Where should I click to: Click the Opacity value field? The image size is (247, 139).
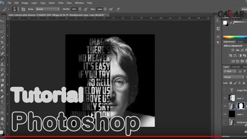click(x=75, y=9)
